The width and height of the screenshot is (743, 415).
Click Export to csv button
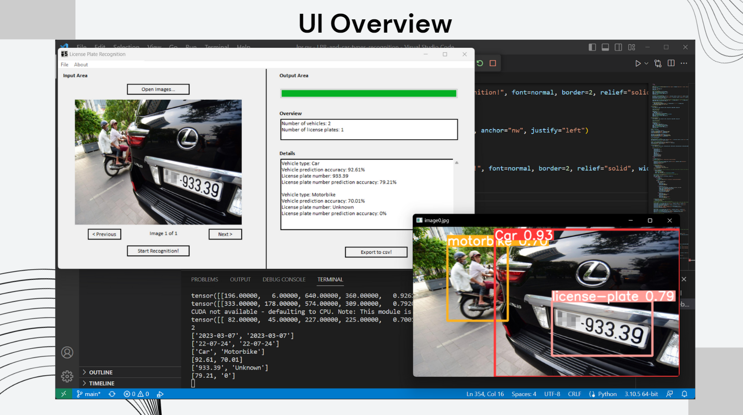point(376,252)
